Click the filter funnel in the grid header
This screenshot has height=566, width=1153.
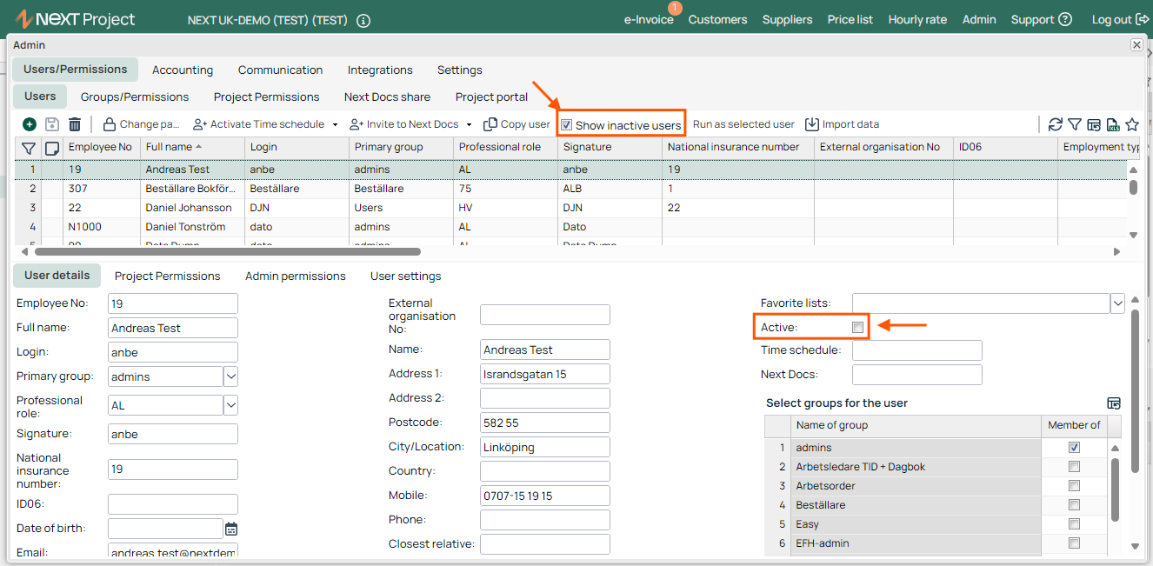[x=29, y=148]
